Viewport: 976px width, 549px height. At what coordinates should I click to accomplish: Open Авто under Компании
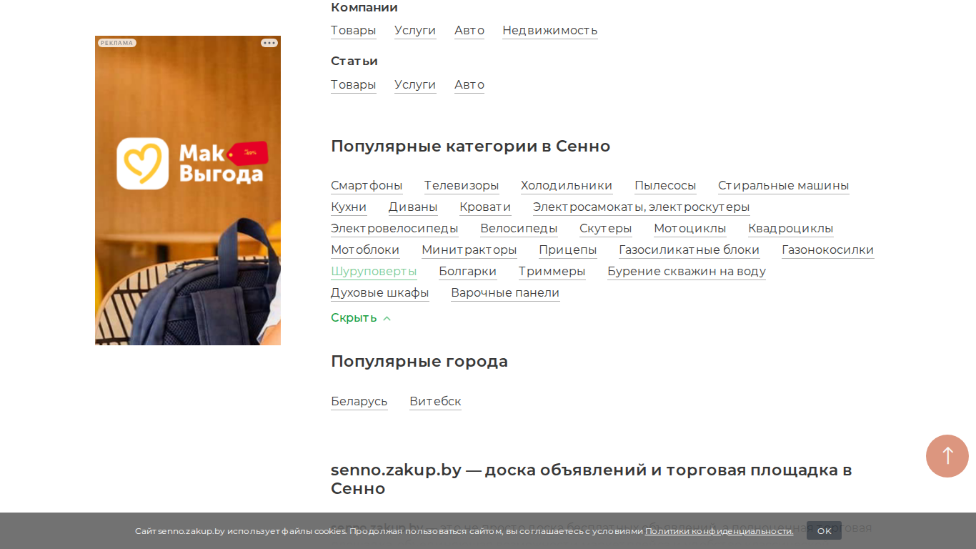click(469, 31)
